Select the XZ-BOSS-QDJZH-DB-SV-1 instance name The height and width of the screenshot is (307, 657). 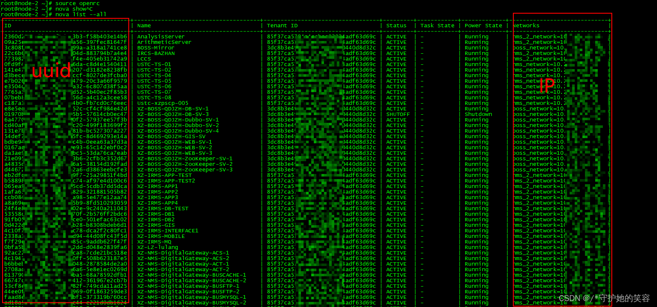click(173, 109)
